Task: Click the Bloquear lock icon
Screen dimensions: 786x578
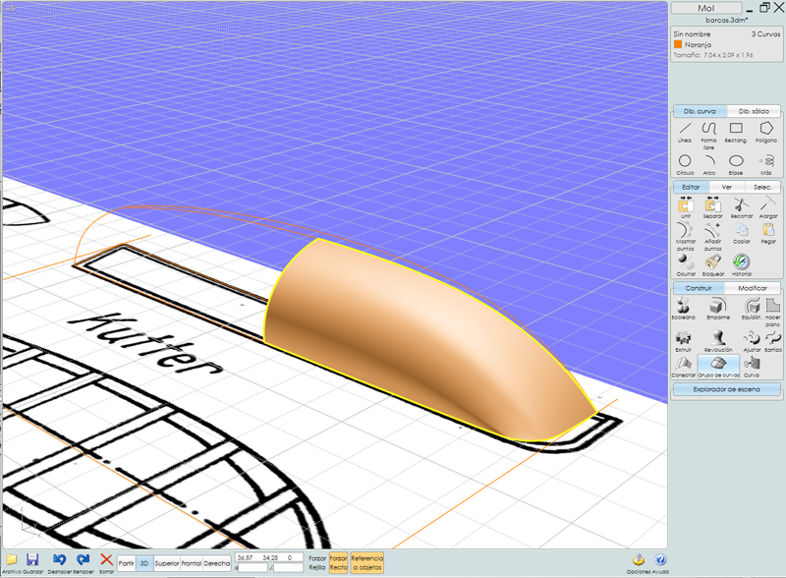Action: click(713, 265)
